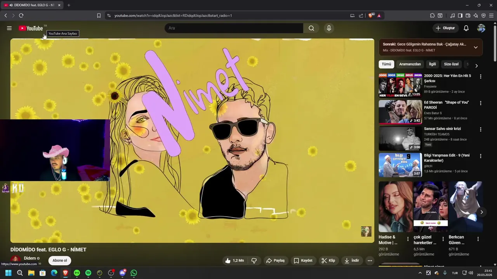Select the Size özel filter chip
The width and height of the screenshot is (497, 279).
pyautogui.click(x=451, y=64)
